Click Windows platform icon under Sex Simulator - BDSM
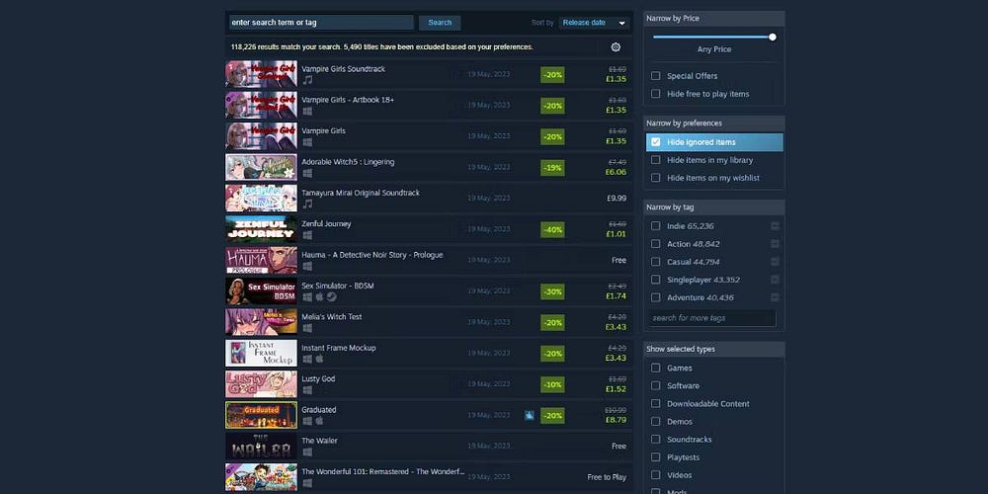 pos(307,296)
